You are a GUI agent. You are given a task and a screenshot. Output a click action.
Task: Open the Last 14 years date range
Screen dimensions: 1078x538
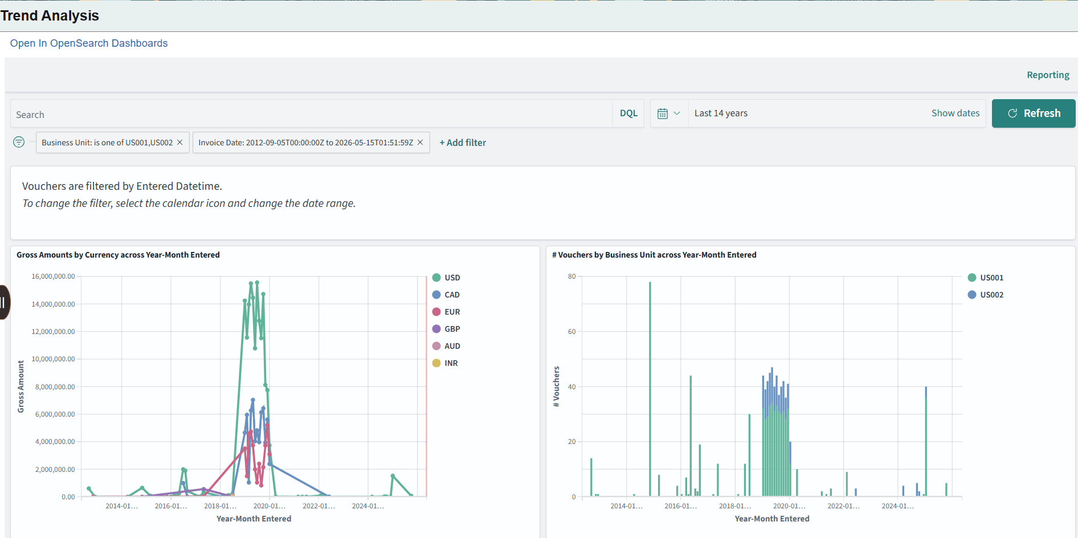[x=721, y=113]
